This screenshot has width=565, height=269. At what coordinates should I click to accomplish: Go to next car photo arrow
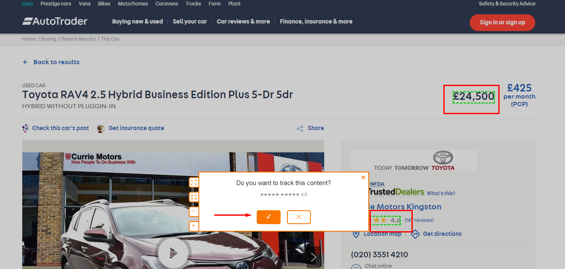point(313,257)
